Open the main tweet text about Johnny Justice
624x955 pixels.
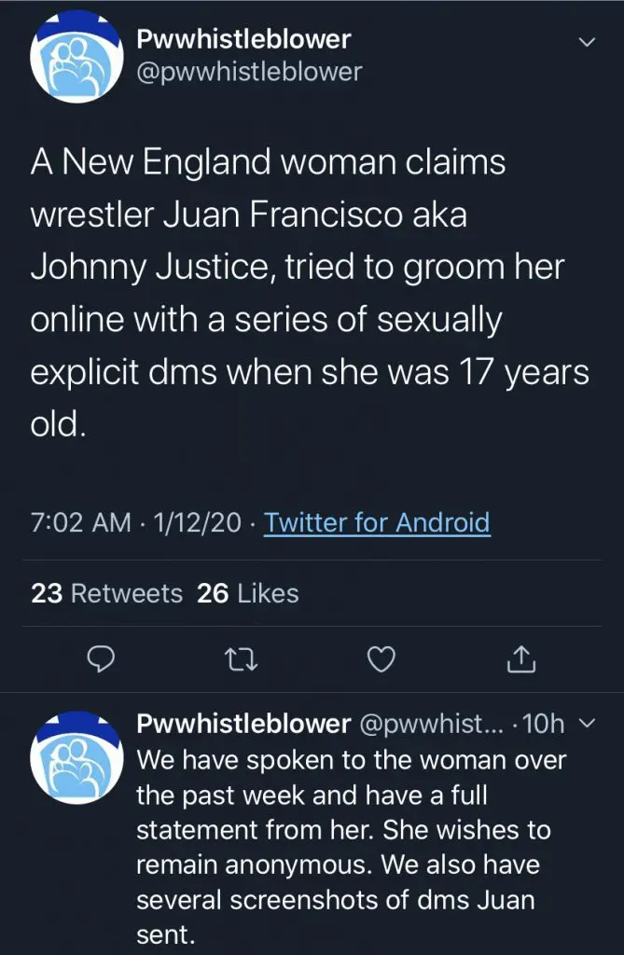pos(310,292)
